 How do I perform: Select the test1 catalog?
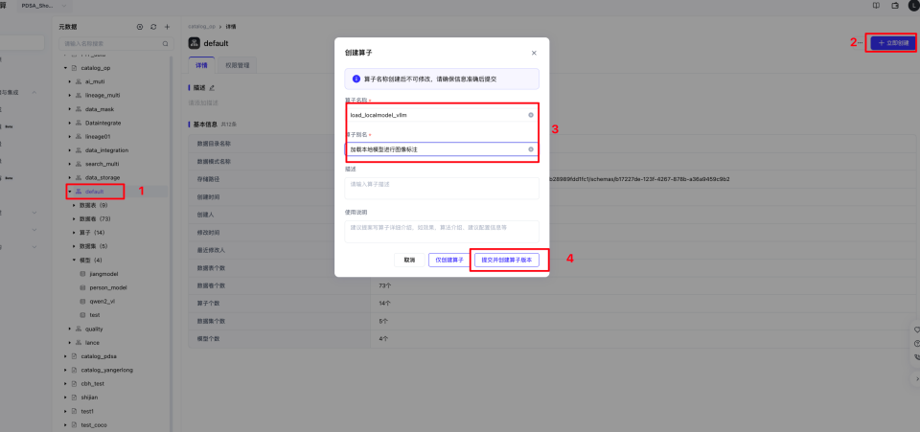coord(87,411)
